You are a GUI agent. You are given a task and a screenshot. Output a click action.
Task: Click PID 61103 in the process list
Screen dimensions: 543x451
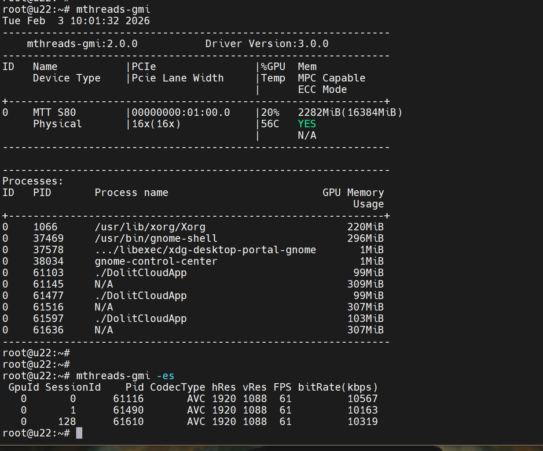click(x=48, y=273)
